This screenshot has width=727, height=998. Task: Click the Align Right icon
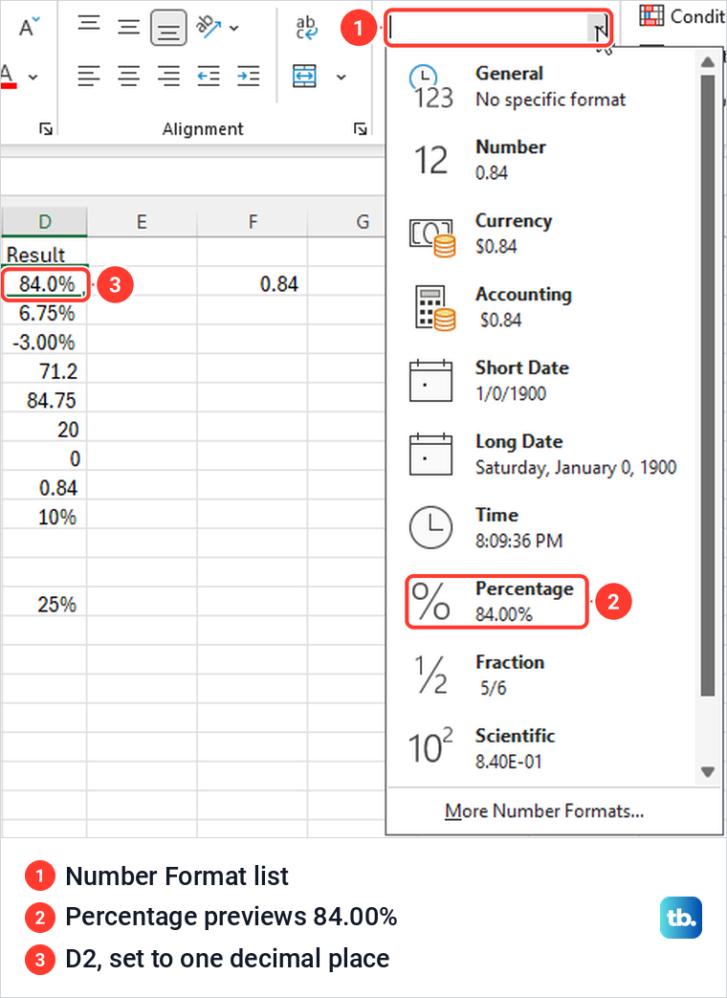click(168, 77)
